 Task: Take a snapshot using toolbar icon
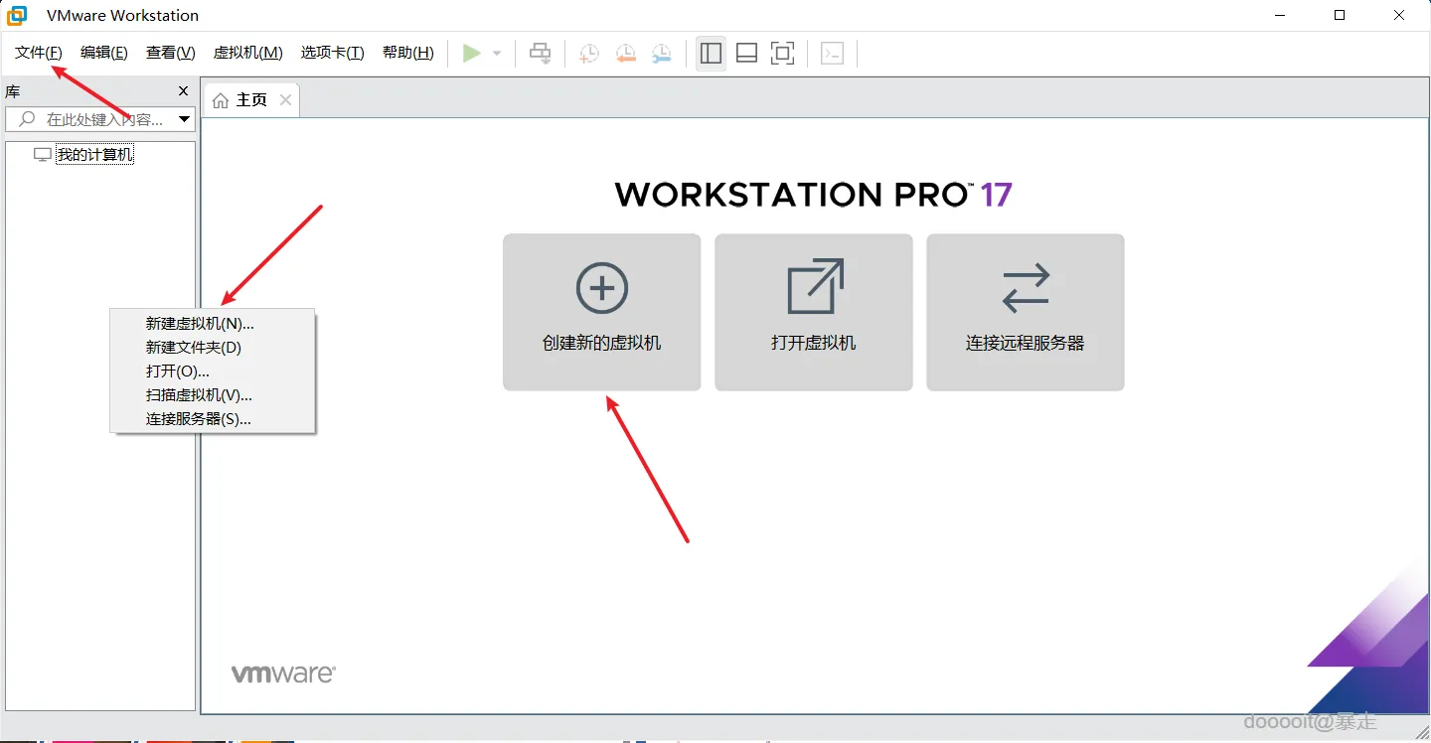tap(588, 53)
